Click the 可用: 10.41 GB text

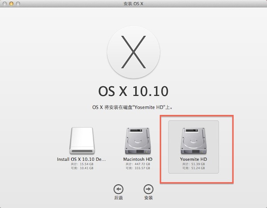click(x=82, y=168)
